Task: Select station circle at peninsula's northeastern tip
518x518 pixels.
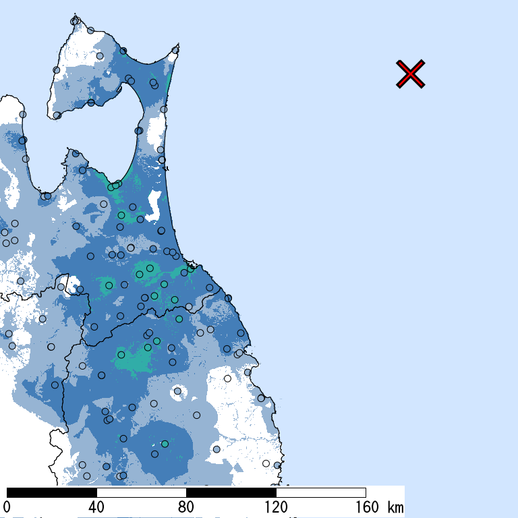Action: [x=175, y=50]
